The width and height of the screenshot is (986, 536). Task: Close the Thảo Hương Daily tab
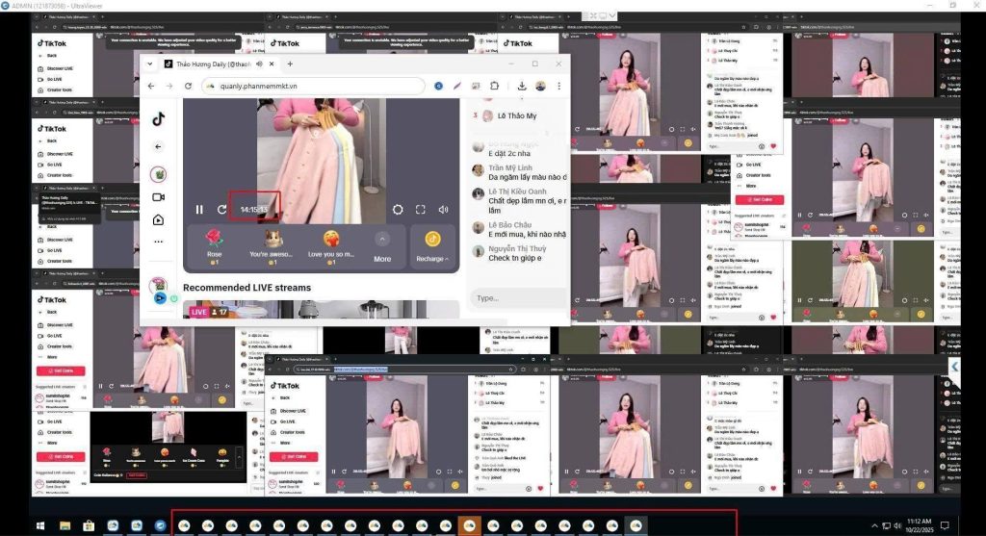272,64
